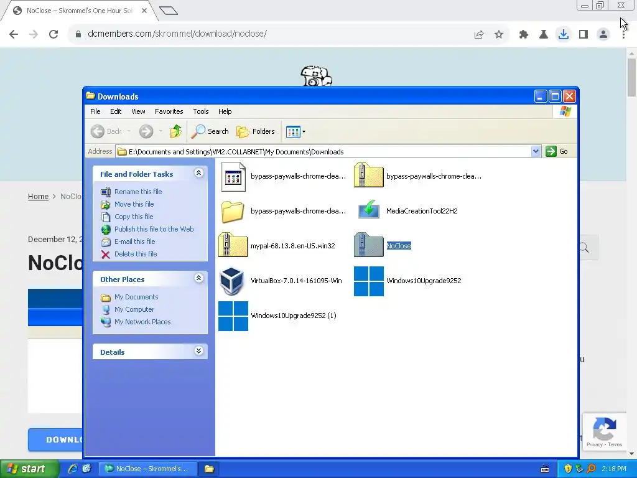
Task: Click the taskbar clock showing 2:18 PM
Action: tap(614, 469)
